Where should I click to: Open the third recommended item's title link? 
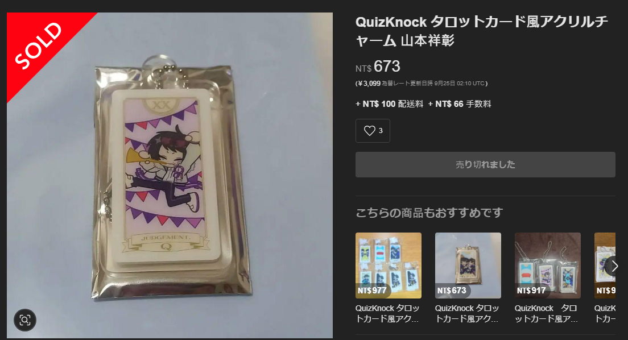coord(546,314)
